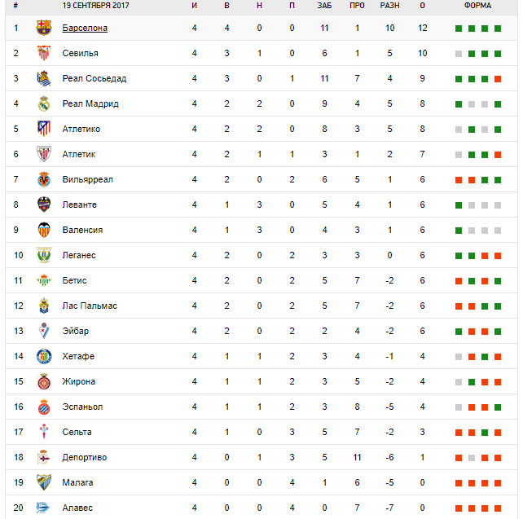Click the Atlético Madrid team logo

click(x=44, y=129)
